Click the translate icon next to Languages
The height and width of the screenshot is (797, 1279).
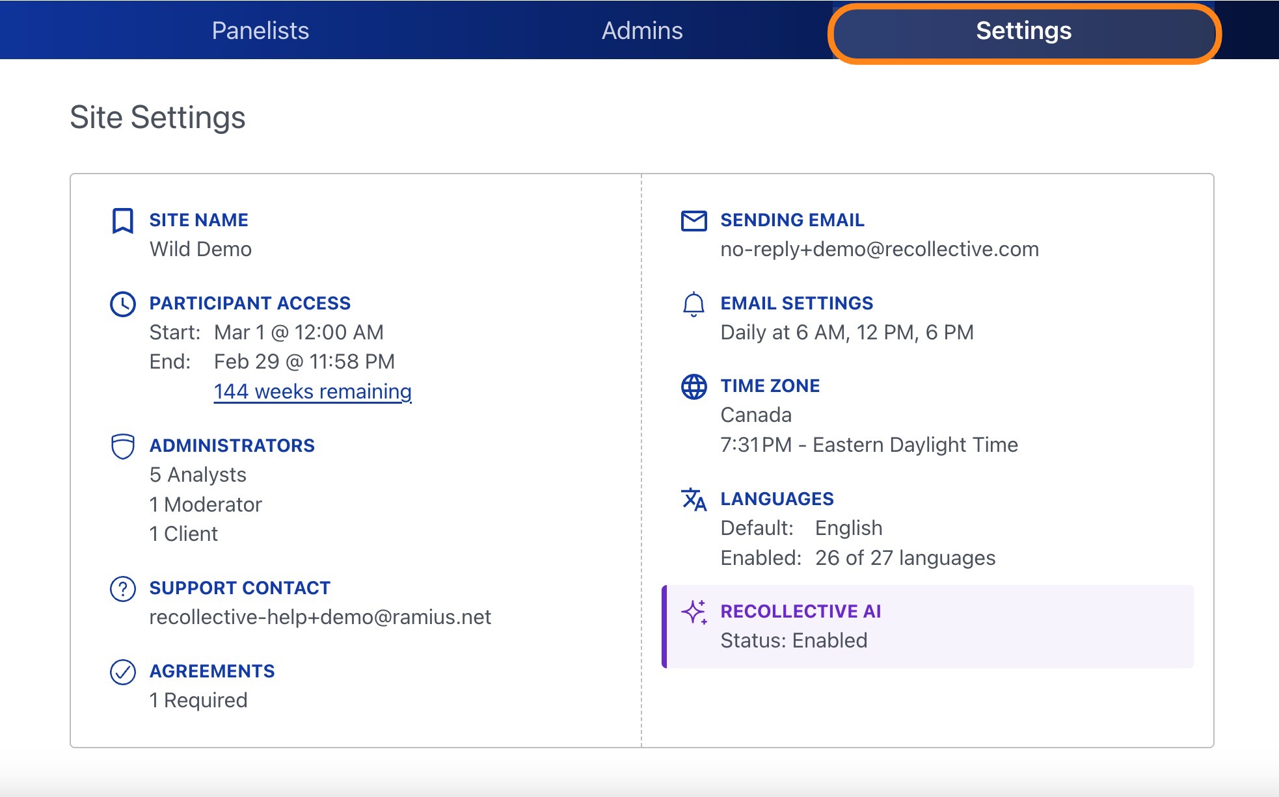[x=693, y=499]
